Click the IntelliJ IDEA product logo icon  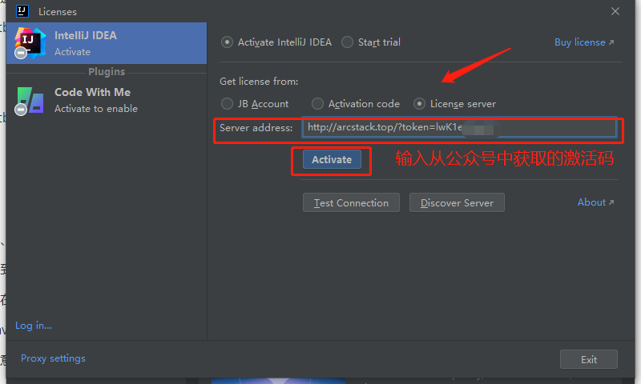pyautogui.click(x=30, y=43)
